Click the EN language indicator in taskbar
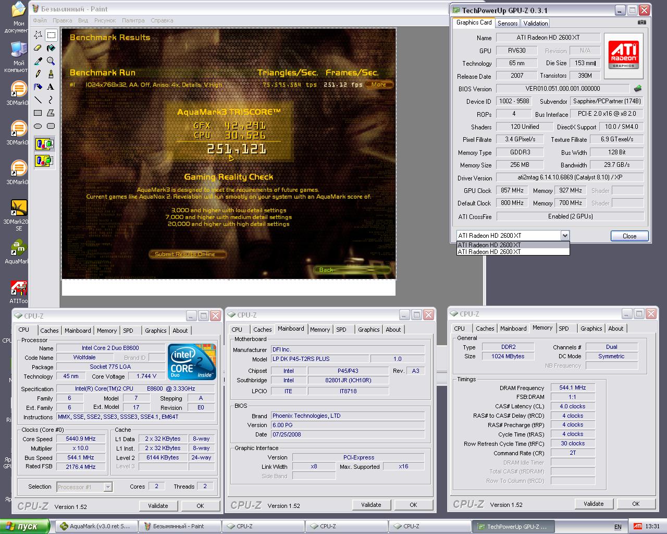The image size is (667, 534). 618,527
